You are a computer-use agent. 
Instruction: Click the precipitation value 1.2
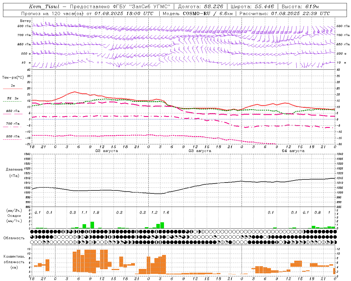coord(154,213)
